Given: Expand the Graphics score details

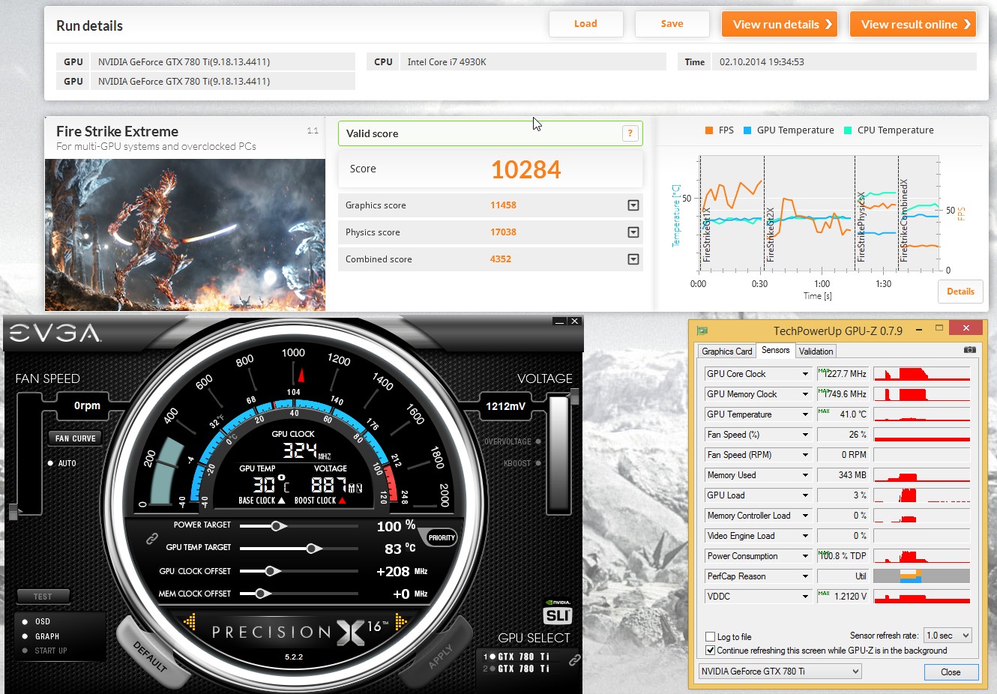Looking at the screenshot, I should click(633, 205).
